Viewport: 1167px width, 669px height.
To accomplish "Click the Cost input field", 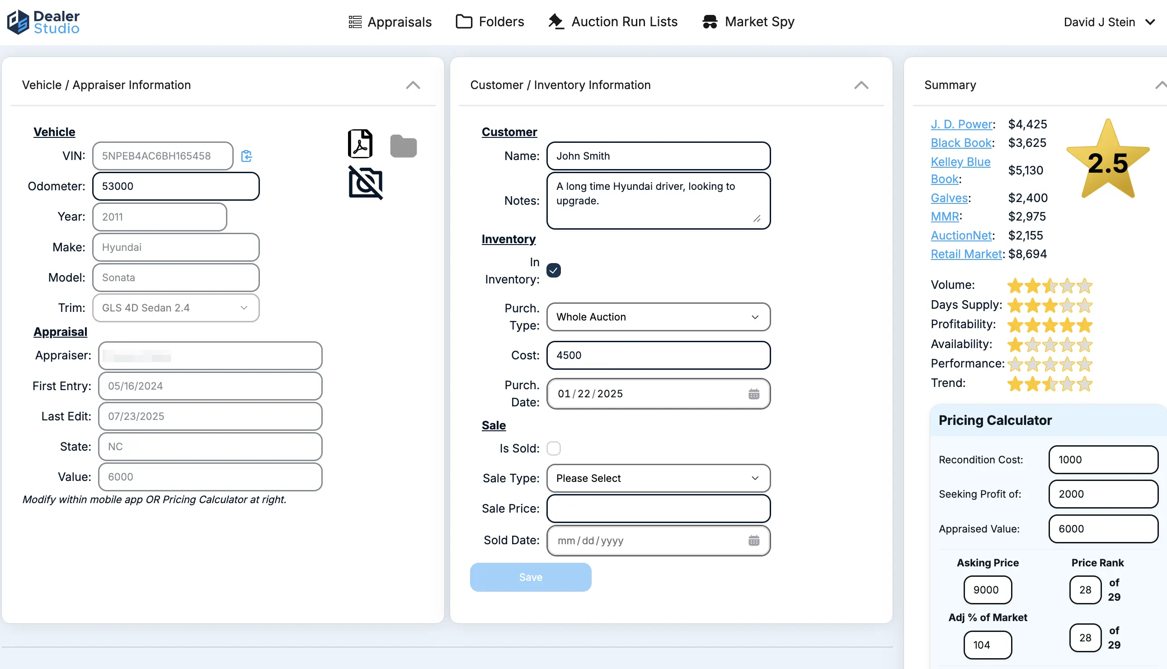I will [658, 355].
